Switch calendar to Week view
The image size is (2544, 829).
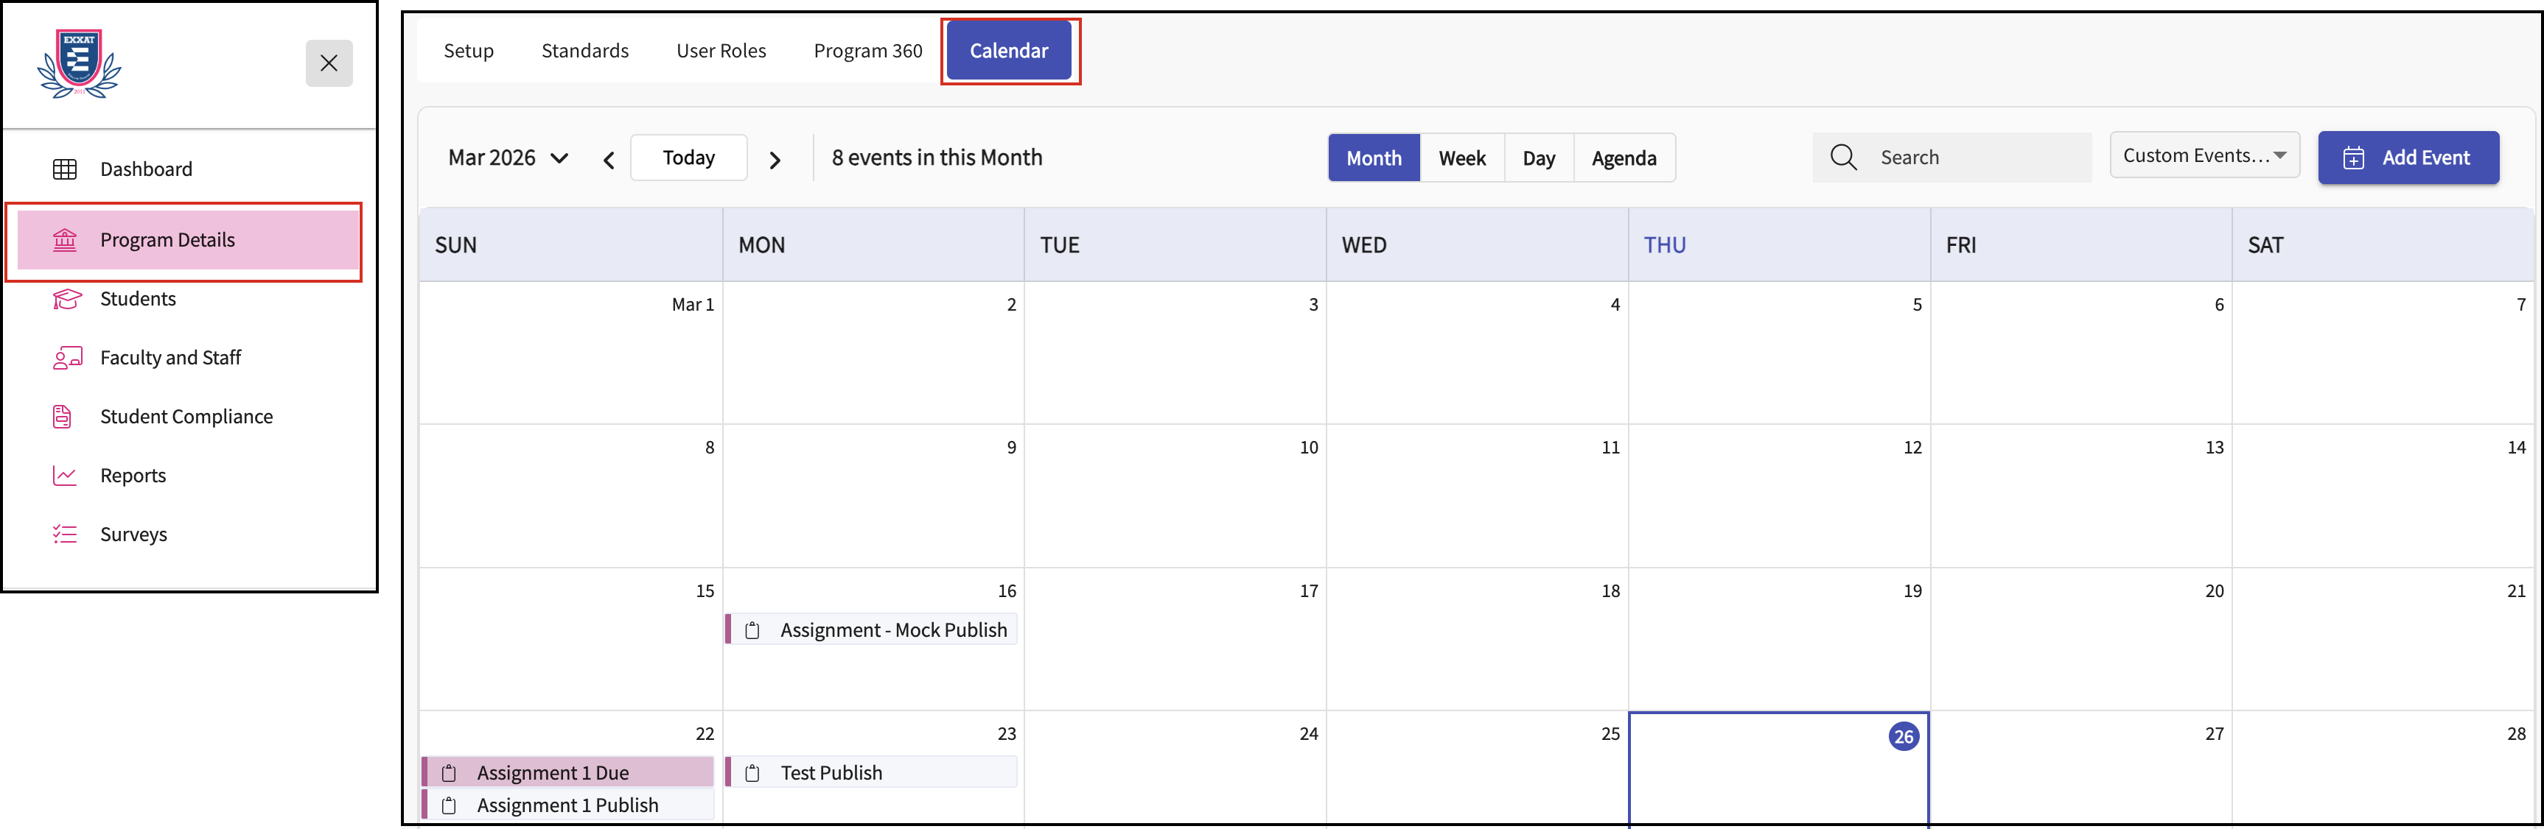[1461, 159]
